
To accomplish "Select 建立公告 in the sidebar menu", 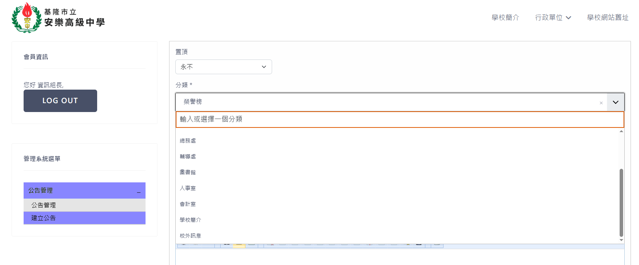I will (x=44, y=218).
